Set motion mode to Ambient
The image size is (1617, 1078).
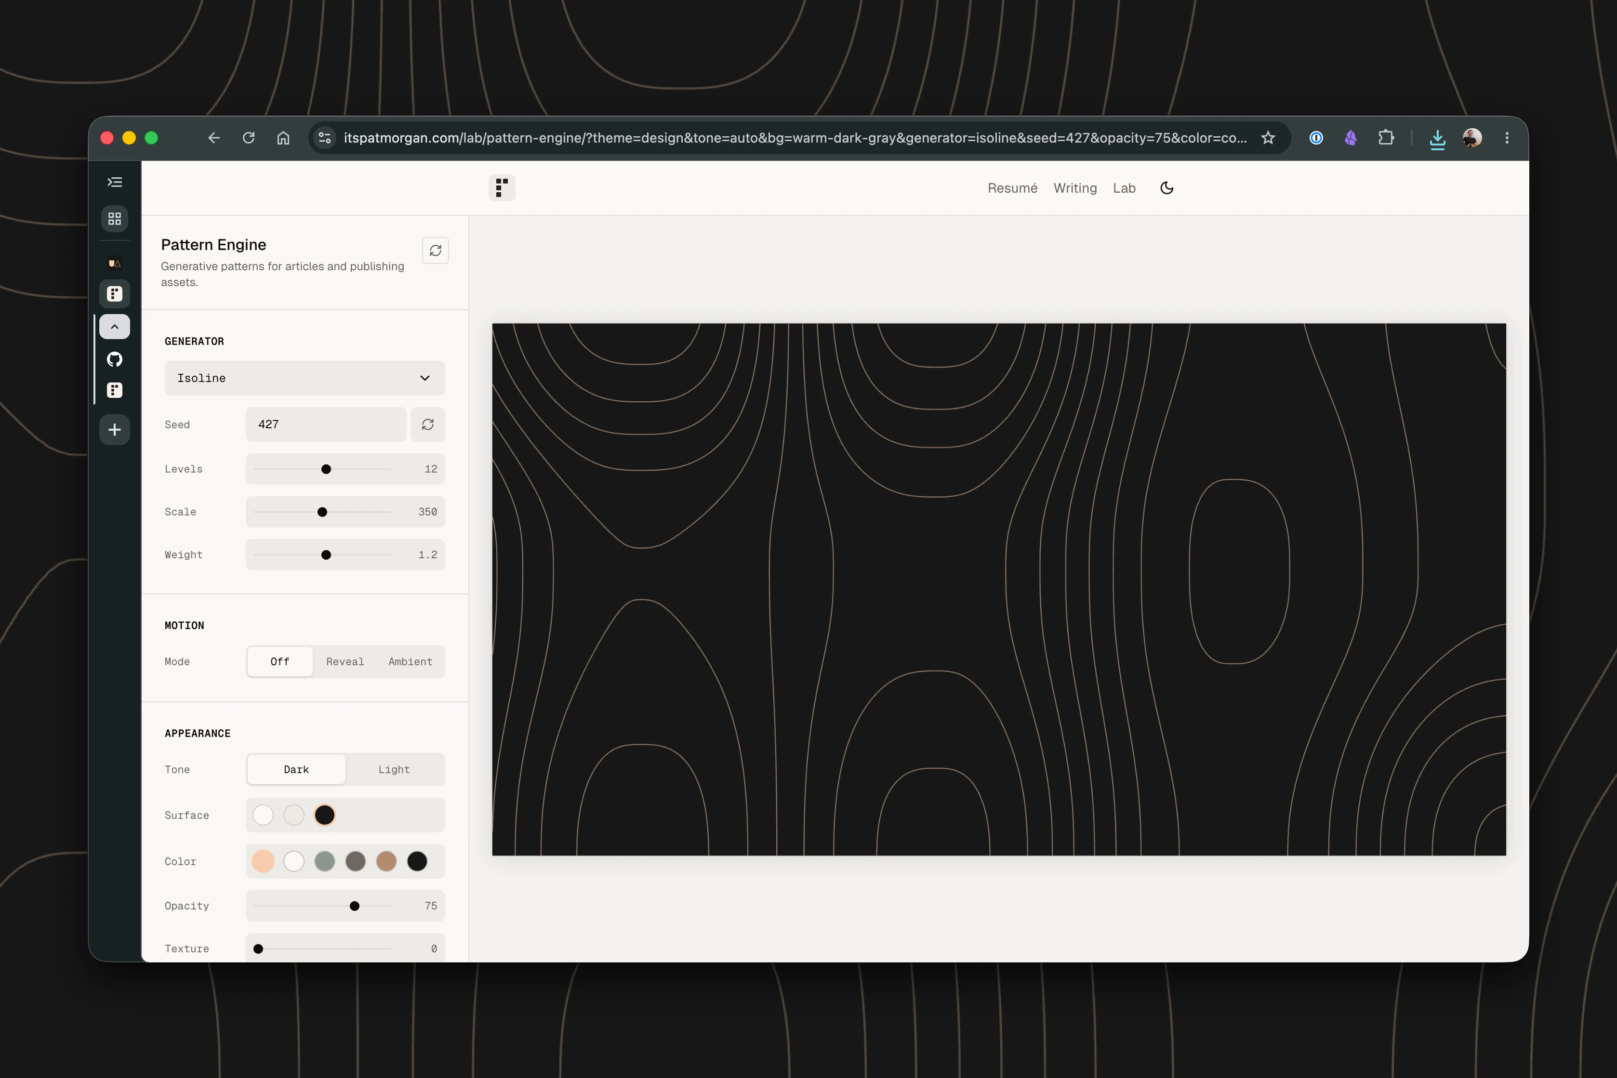411,661
